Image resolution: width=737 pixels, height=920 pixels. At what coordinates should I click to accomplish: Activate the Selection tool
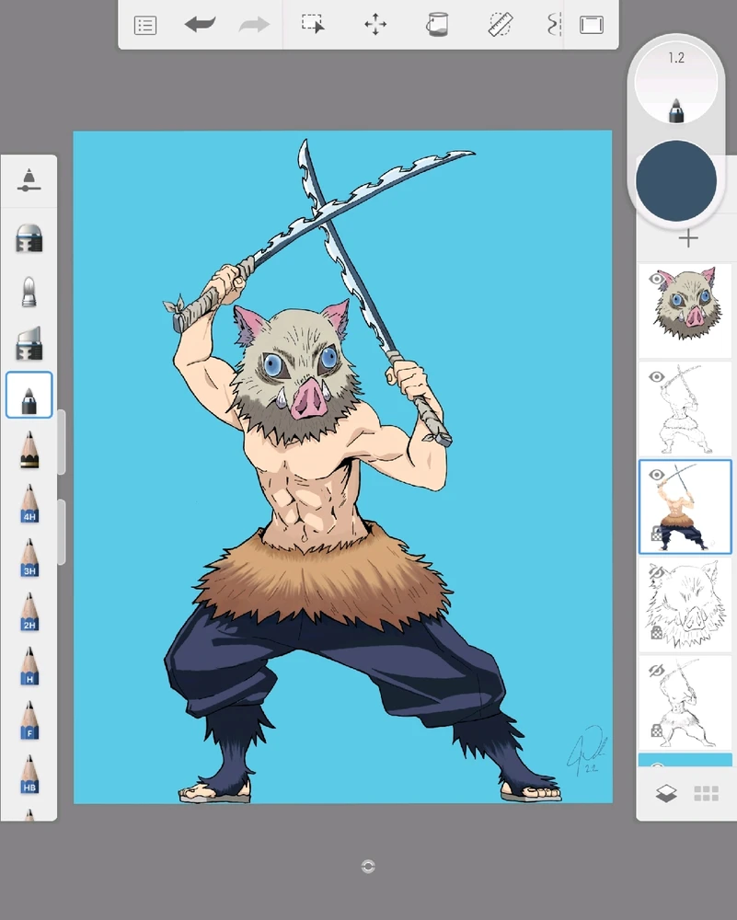[x=313, y=24]
